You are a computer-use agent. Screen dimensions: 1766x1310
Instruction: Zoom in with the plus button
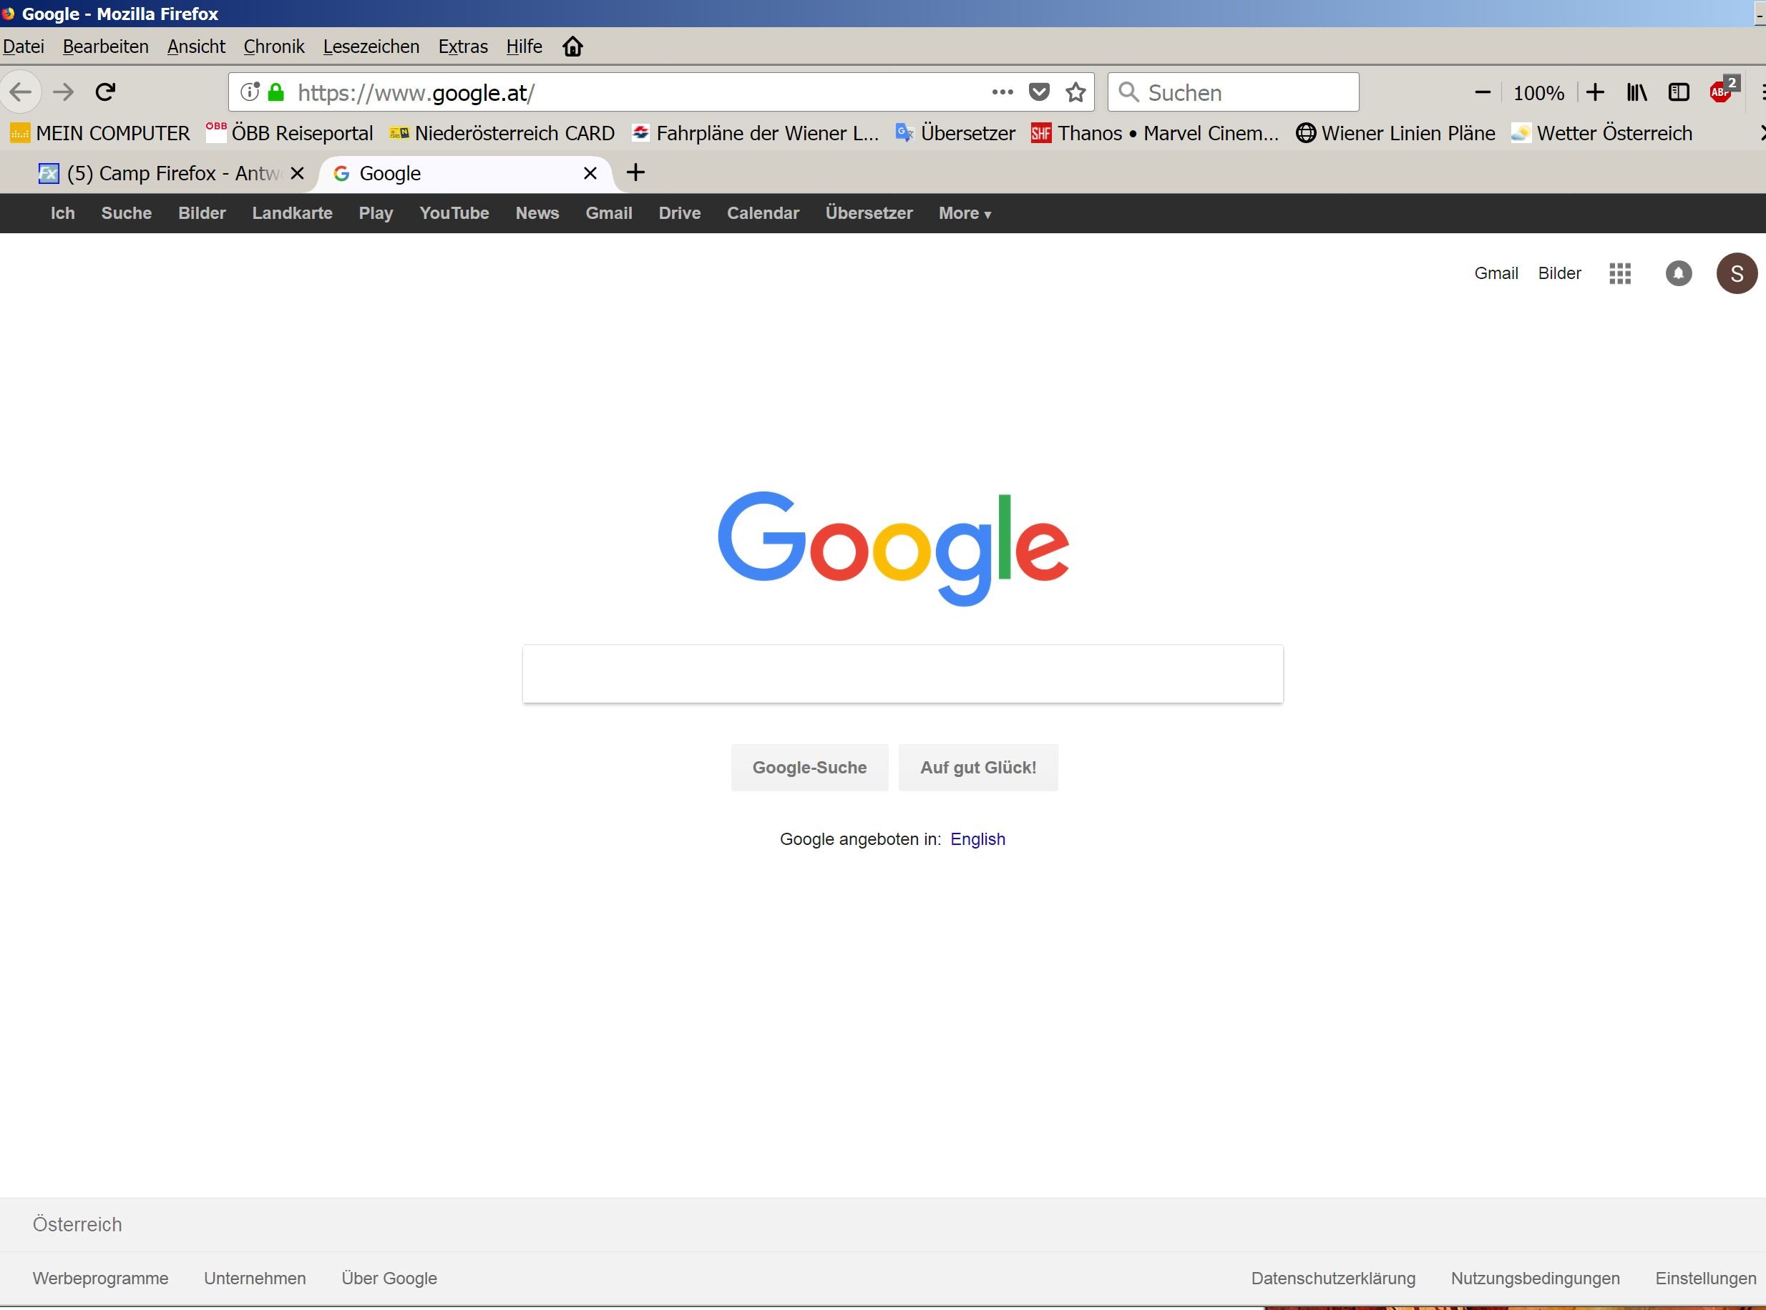click(x=1595, y=93)
